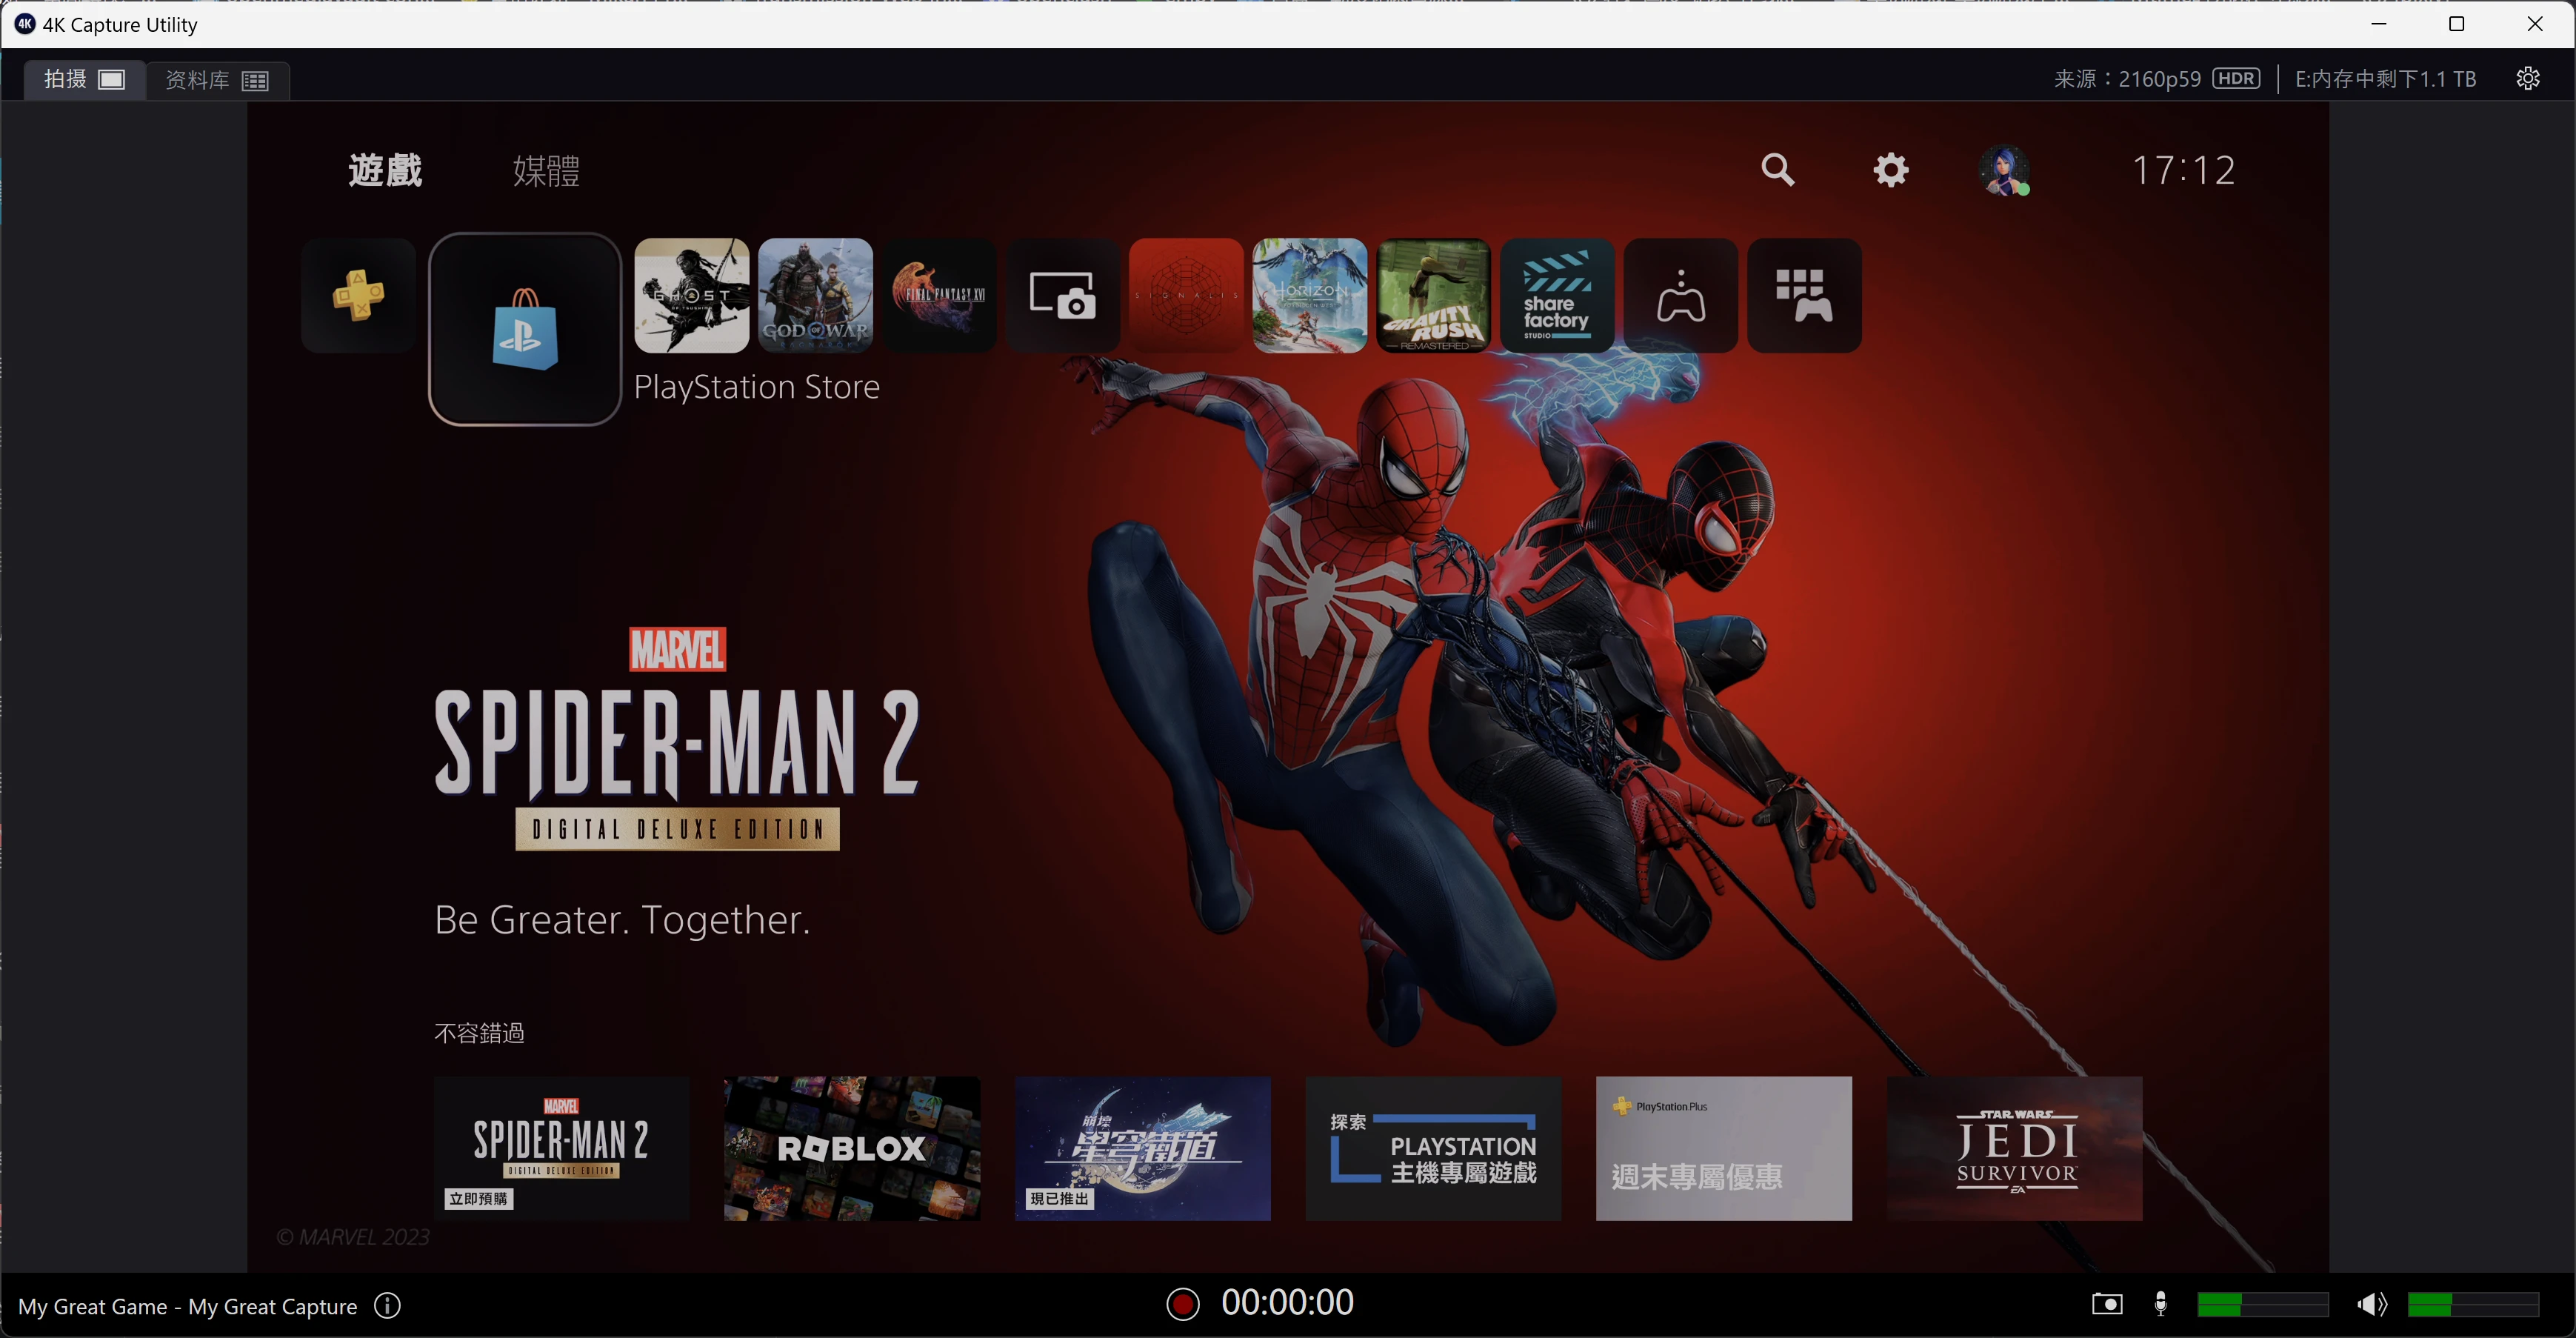Screen dimensions: 2576x1338
Task: Select the user profile avatar
Action: coord(2004,170)
